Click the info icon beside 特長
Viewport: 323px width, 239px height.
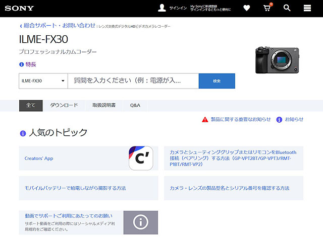pyautogui.click(x=22, y=64)
